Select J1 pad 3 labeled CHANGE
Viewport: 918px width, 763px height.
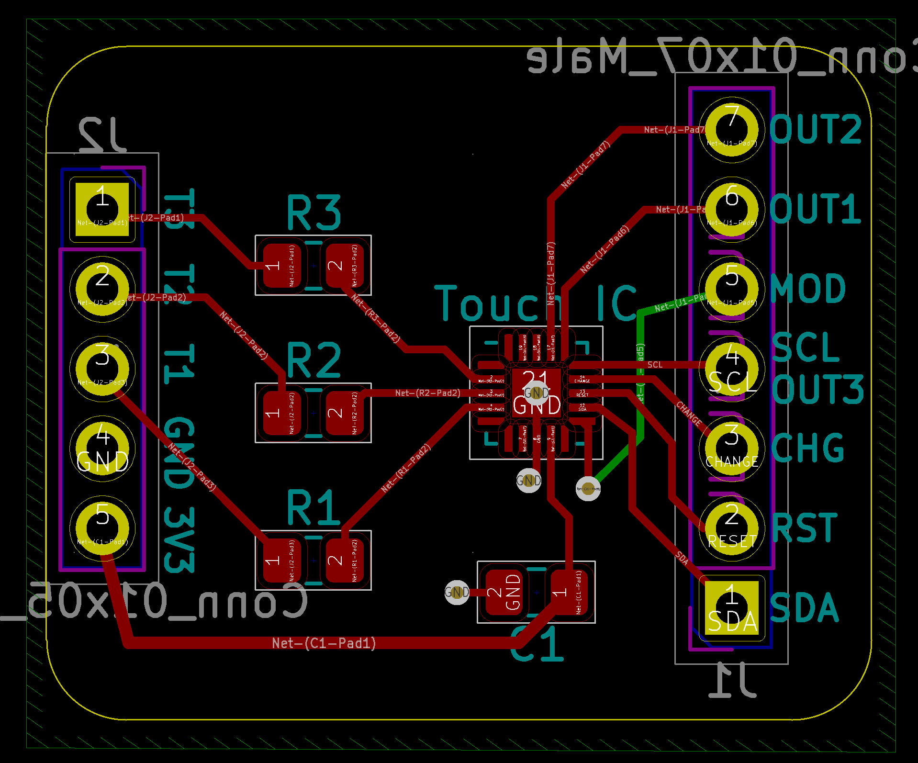pyautogui.click(x=731, y=448)
